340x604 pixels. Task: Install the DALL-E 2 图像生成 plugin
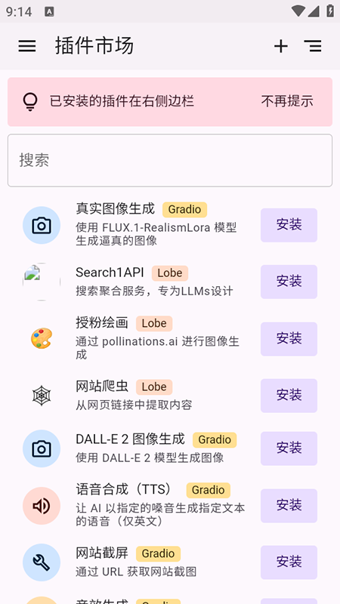click(x=289, y=448)
